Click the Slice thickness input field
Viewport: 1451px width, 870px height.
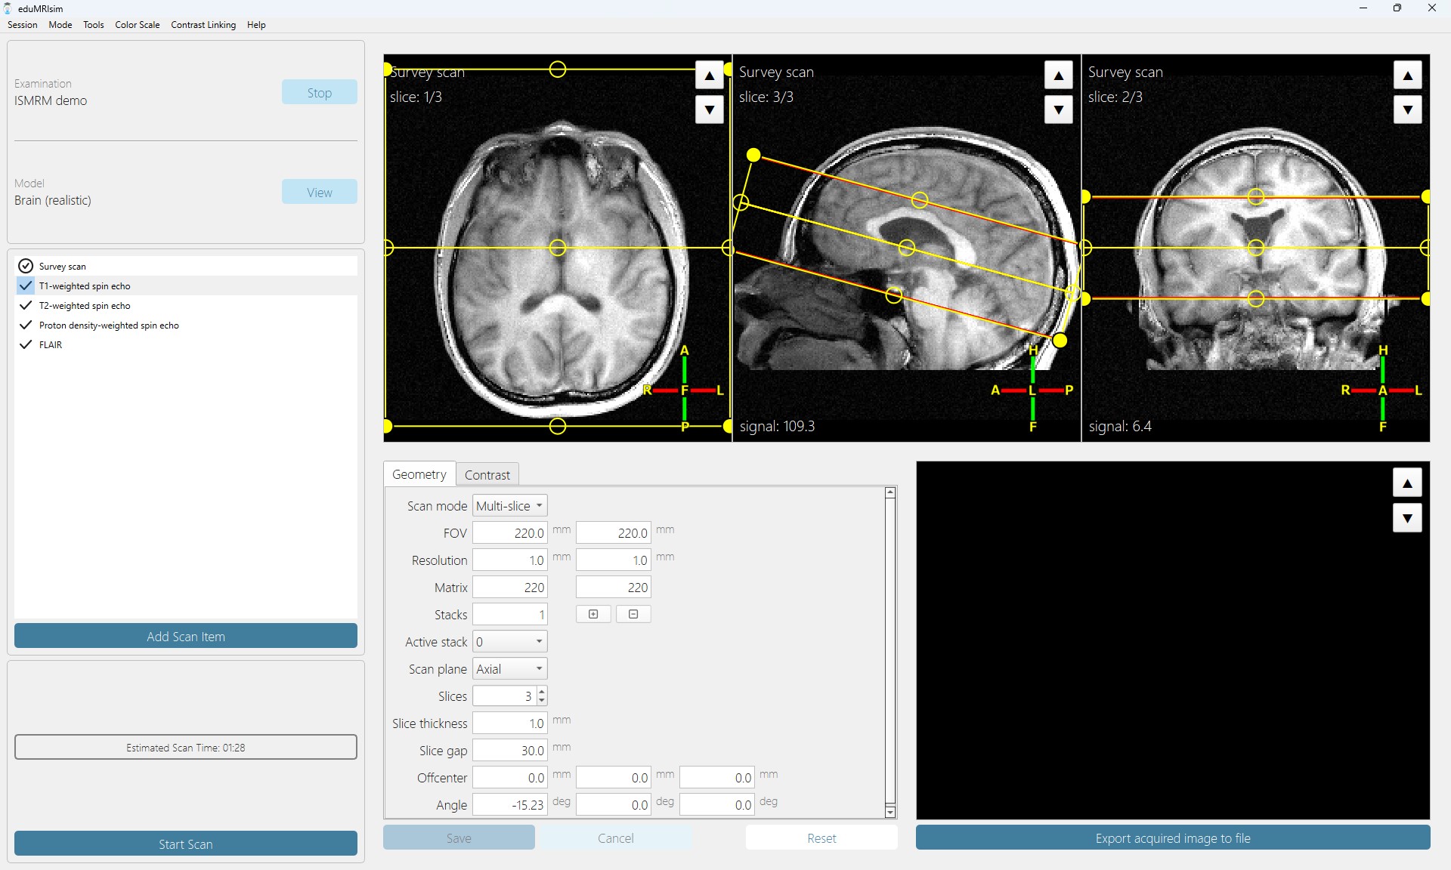coord(510,723)
